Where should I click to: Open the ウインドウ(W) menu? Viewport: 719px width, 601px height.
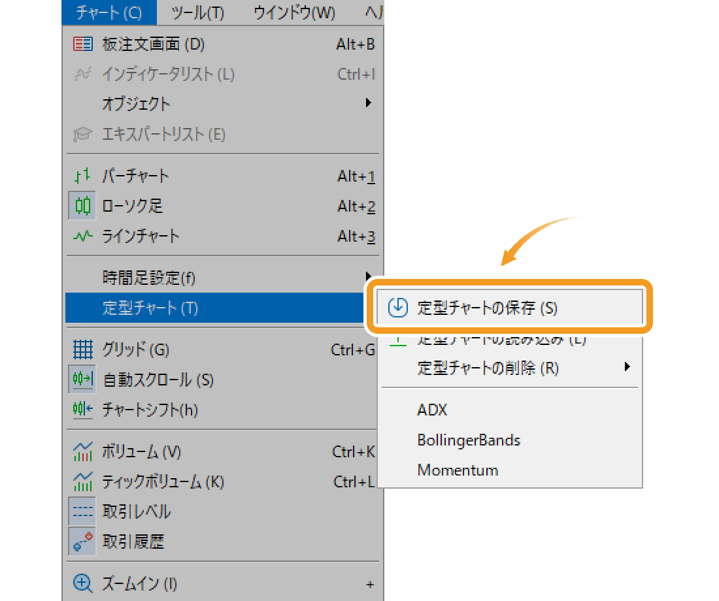click(x=294, y=12)
